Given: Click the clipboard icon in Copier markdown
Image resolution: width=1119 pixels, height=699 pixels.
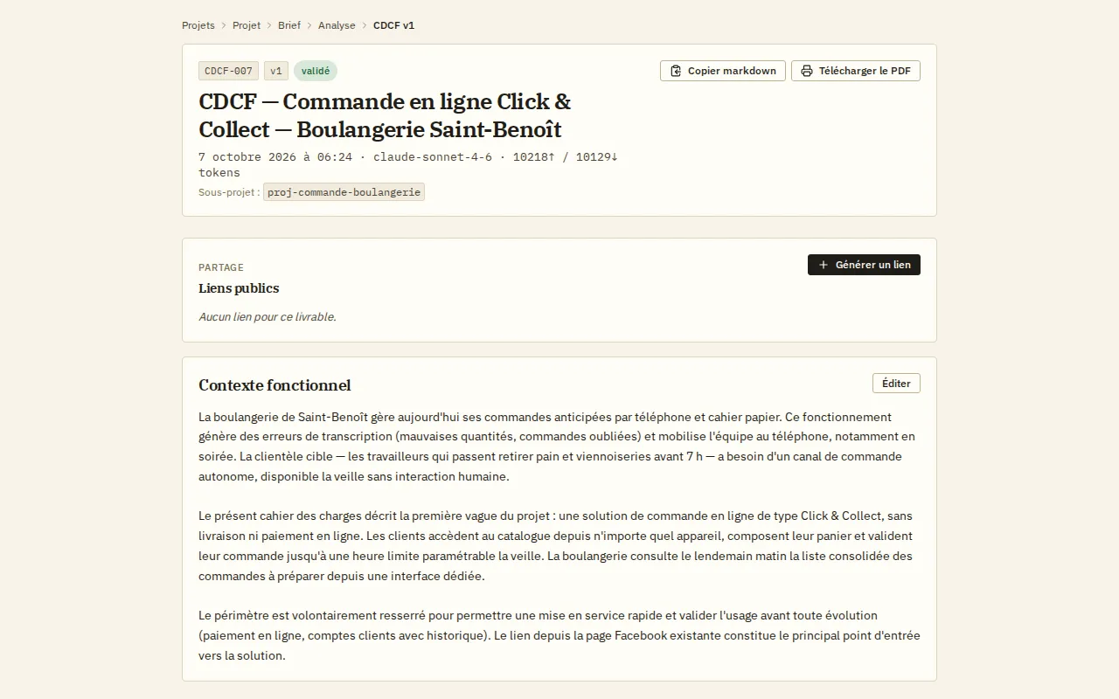Looking at the screenshot, I should point(676,71).
